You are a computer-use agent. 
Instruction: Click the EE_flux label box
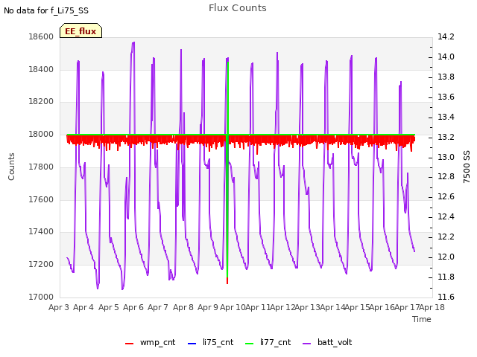coord(80,30)
